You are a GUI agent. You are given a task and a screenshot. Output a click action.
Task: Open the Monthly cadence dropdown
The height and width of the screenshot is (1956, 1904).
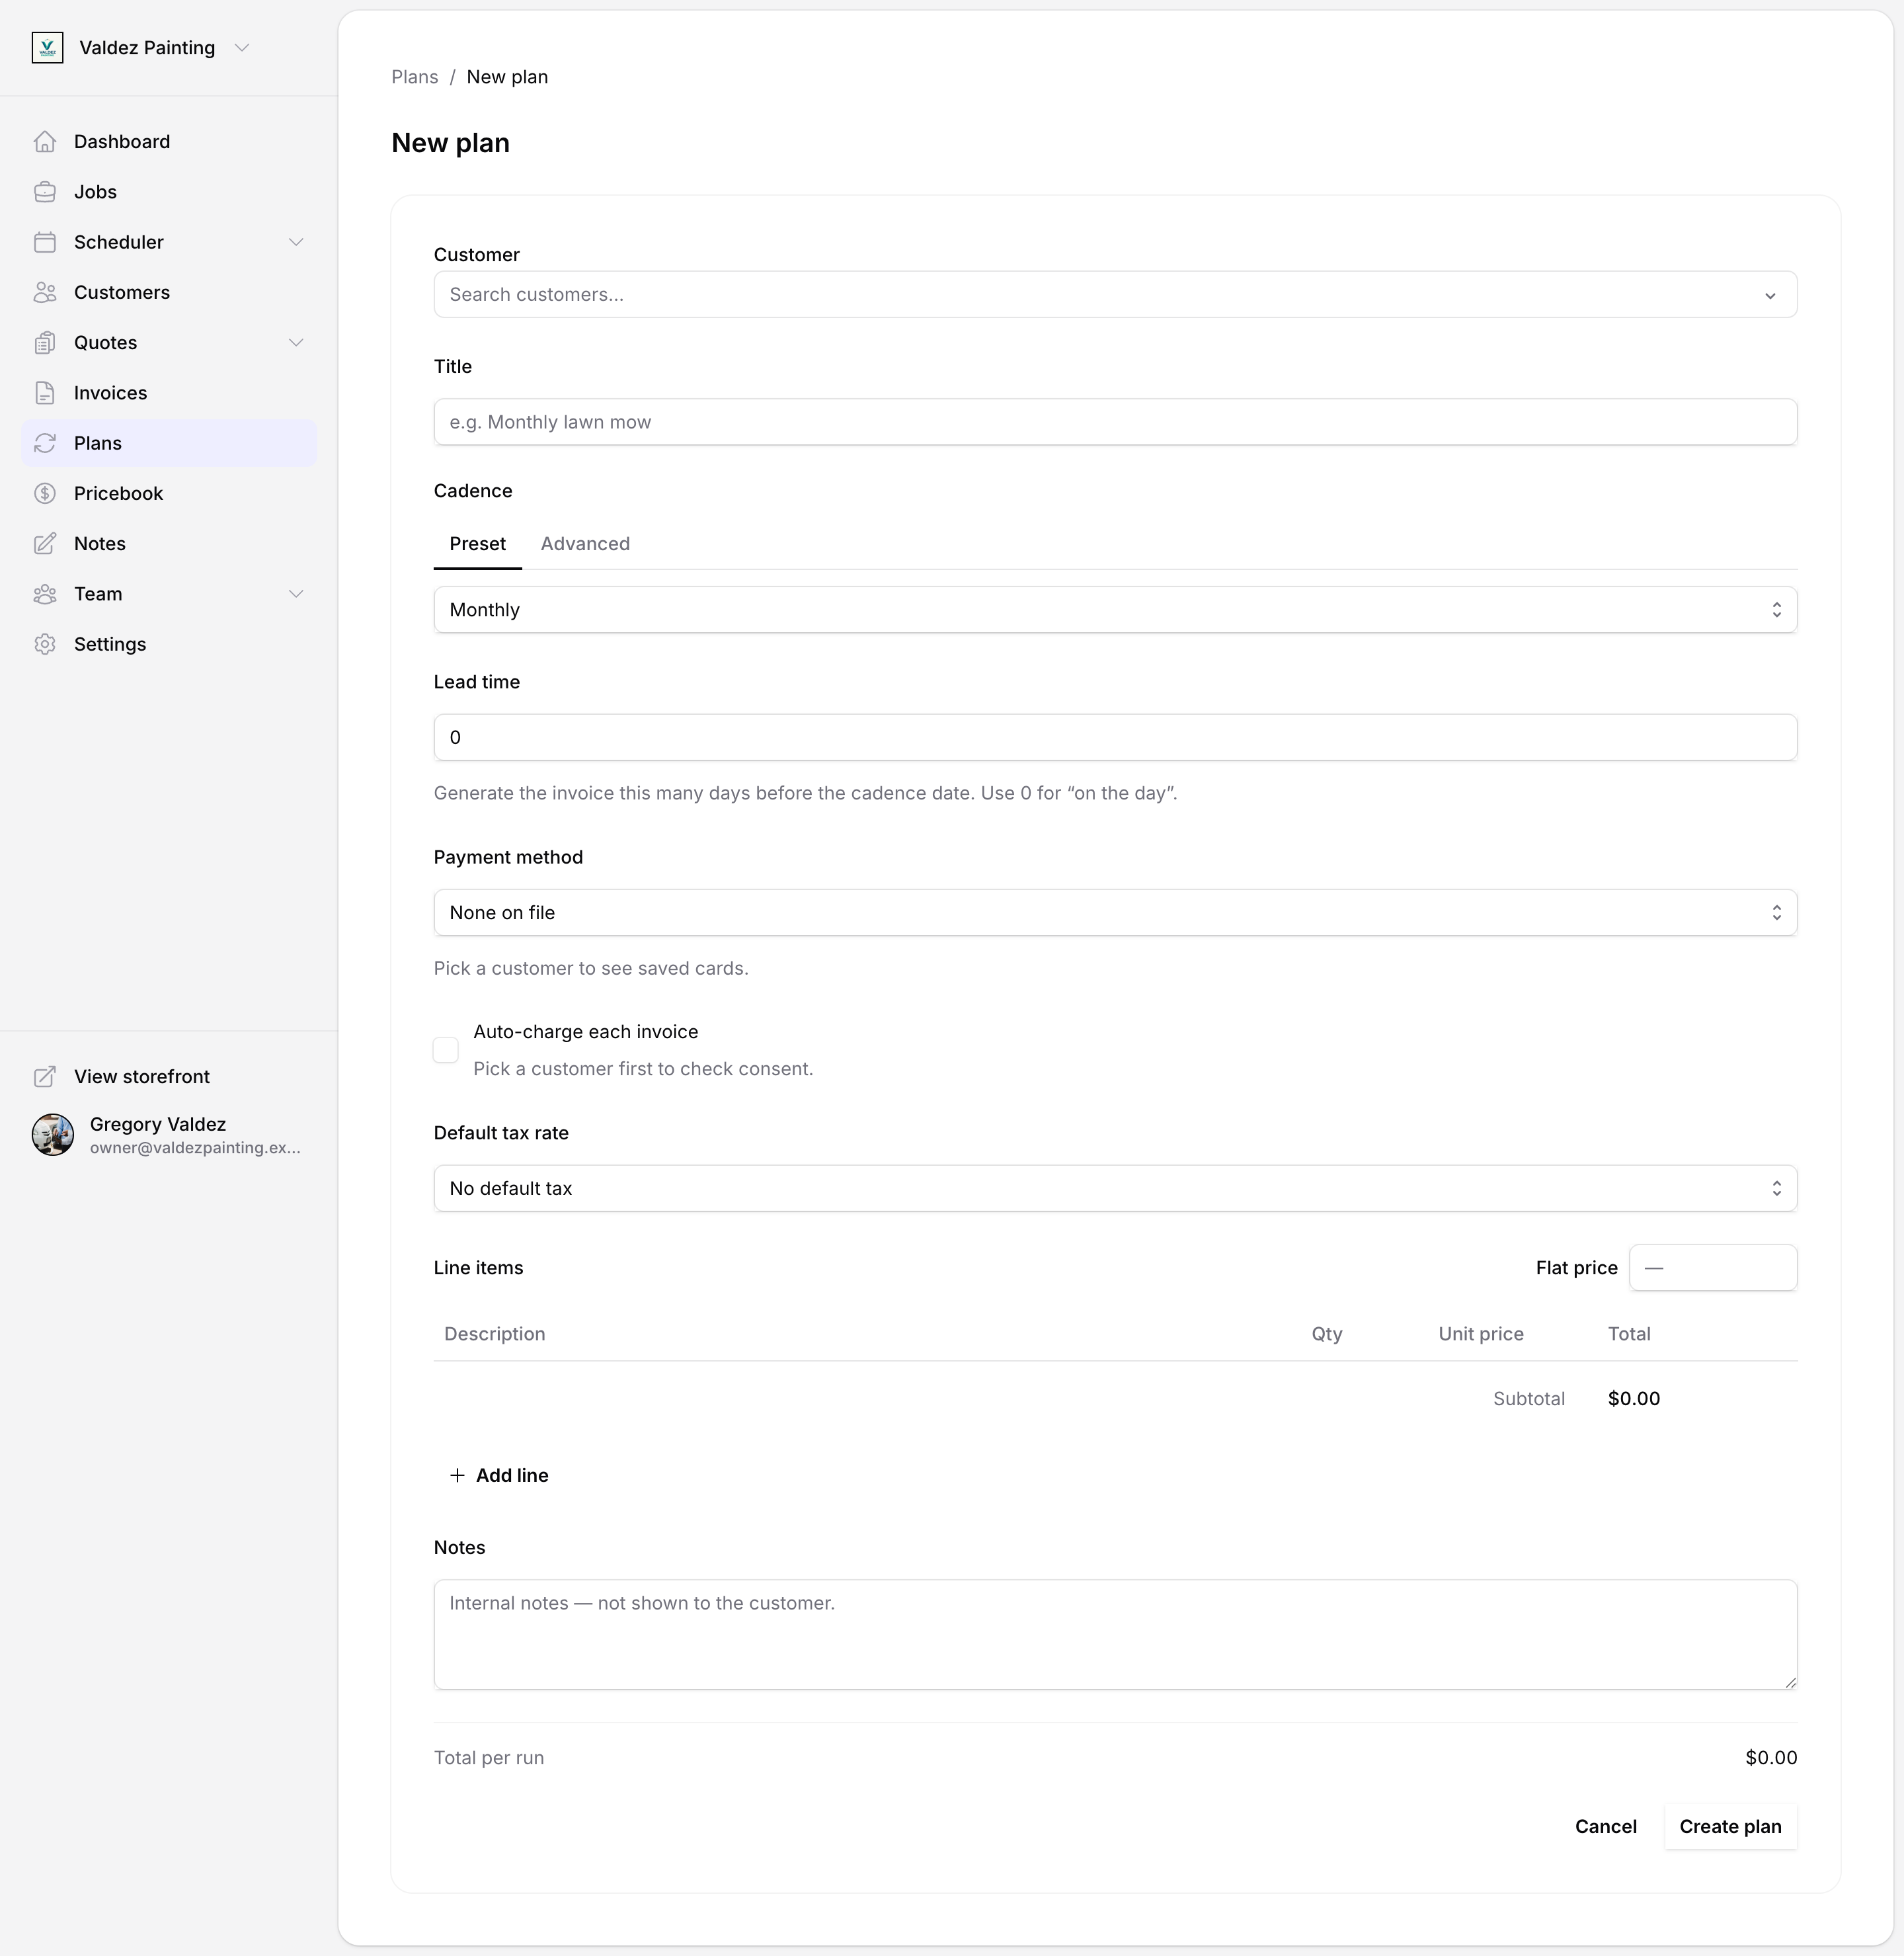[x=1115, y=610]
